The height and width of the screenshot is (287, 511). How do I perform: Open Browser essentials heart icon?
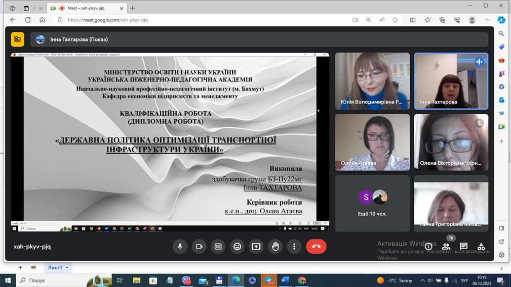coord(457,20)
